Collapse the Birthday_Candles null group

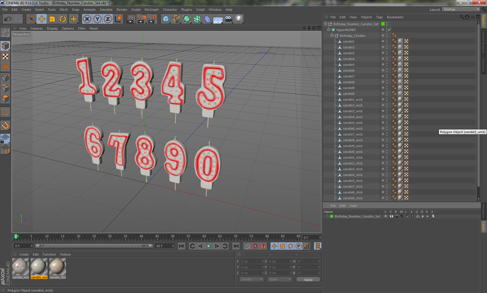point(332,35)
